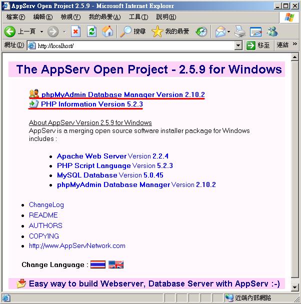This screenshot has width=301, height=304.
Task: Click the Stop loading icon
Action: point(75,31)
